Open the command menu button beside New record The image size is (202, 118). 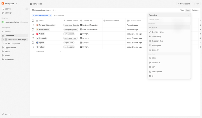click(x=196, y=4)
